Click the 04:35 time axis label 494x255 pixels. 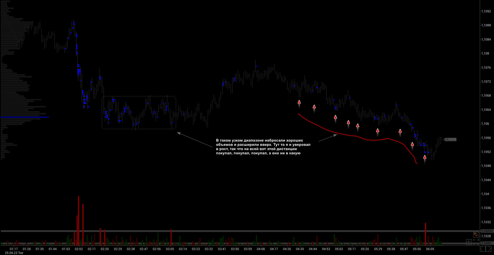[x=300, y=249]
